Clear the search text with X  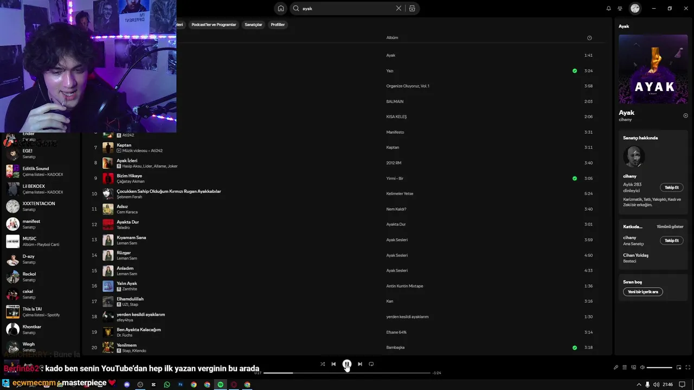tap(399, 9)
